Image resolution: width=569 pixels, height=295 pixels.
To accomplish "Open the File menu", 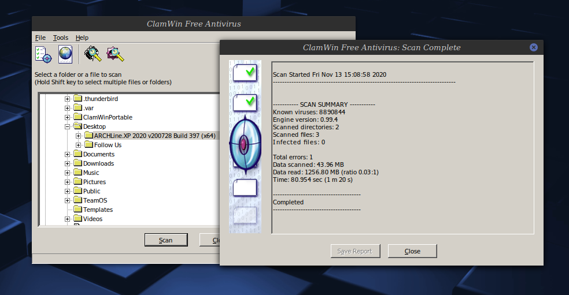I will click(40, 38).
